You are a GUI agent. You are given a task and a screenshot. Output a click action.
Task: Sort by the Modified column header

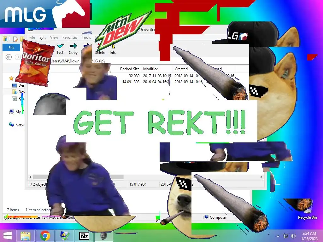pos(151,69)
